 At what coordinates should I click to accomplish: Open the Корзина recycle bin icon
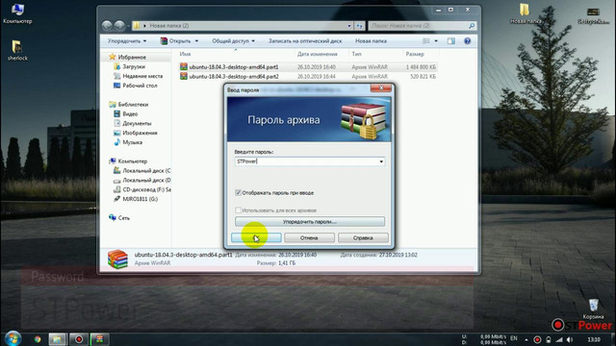593,309
